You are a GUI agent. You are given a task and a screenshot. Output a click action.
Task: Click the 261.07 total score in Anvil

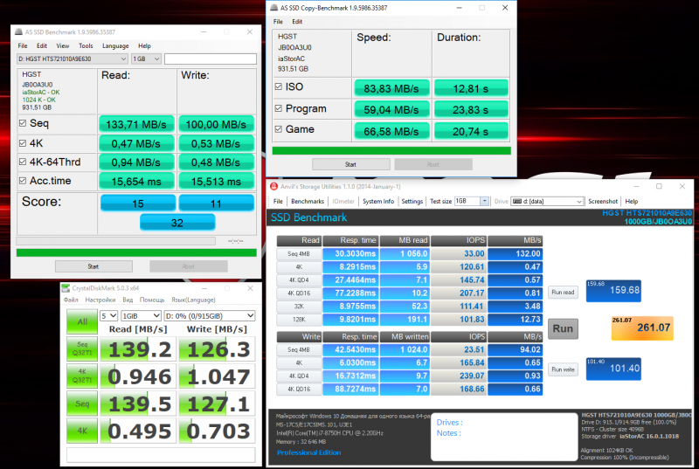(642, 328)
